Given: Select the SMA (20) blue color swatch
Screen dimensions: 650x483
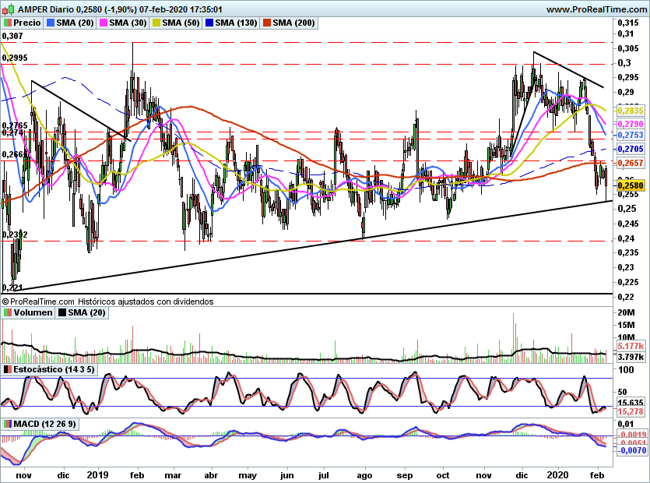Looking at the screenshot, I should point(51,23).
